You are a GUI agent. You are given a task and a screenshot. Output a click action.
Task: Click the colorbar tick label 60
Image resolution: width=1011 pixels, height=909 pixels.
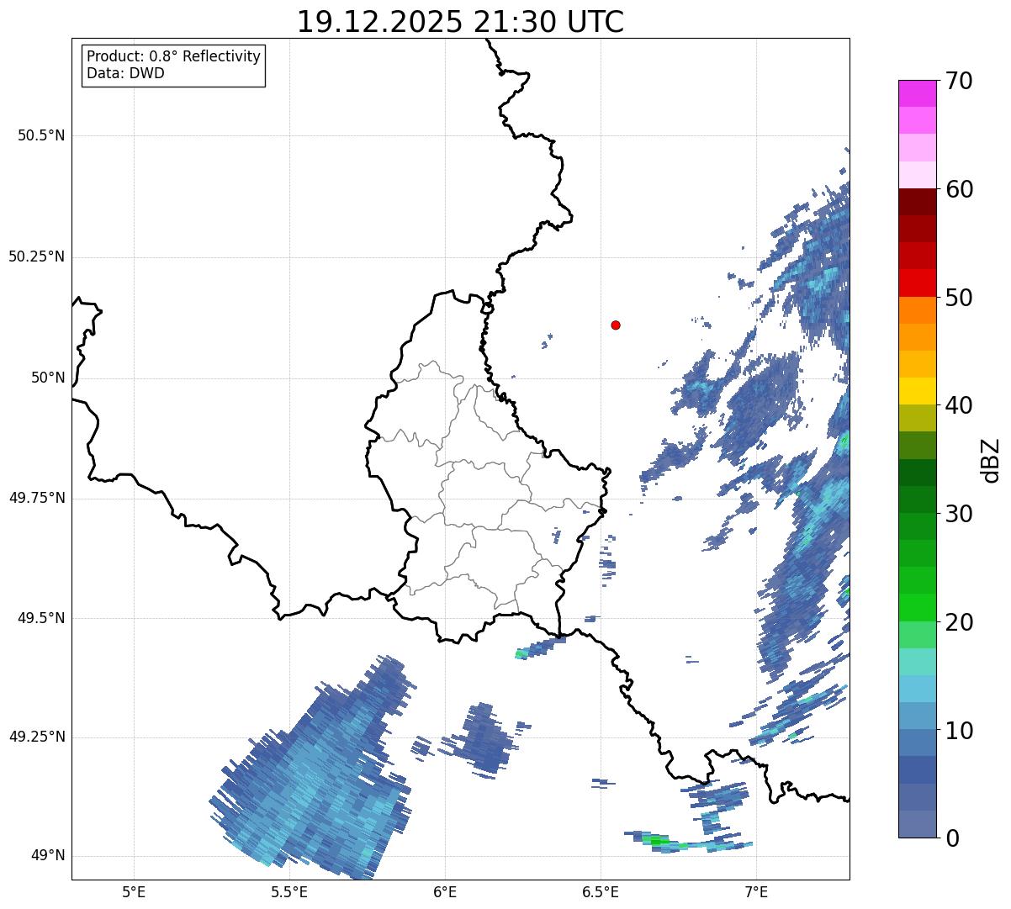tap(958, 189)
